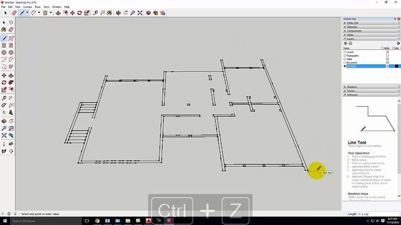Click the Add Layer plus button
The height and width of the screenshot is (225, 401).
coord(345,43)
